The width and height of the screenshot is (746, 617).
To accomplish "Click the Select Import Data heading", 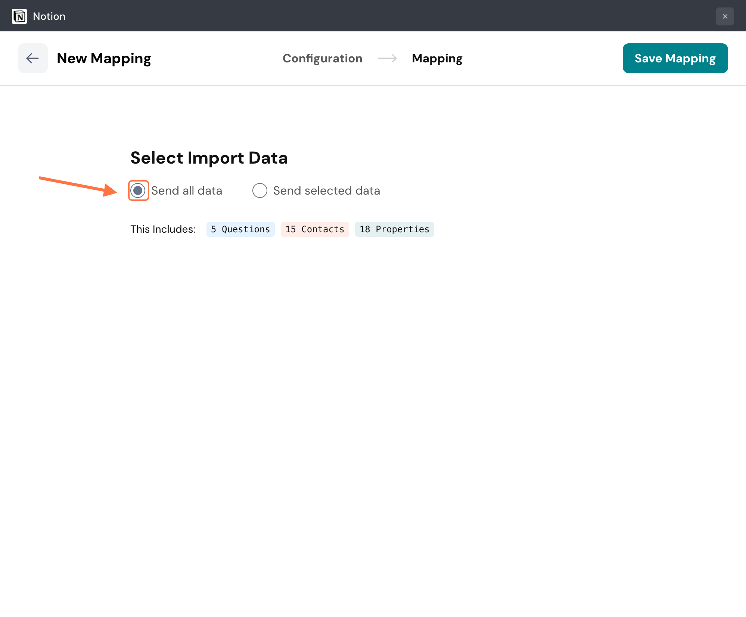I will pyautogui.click(x=209, y=158).
